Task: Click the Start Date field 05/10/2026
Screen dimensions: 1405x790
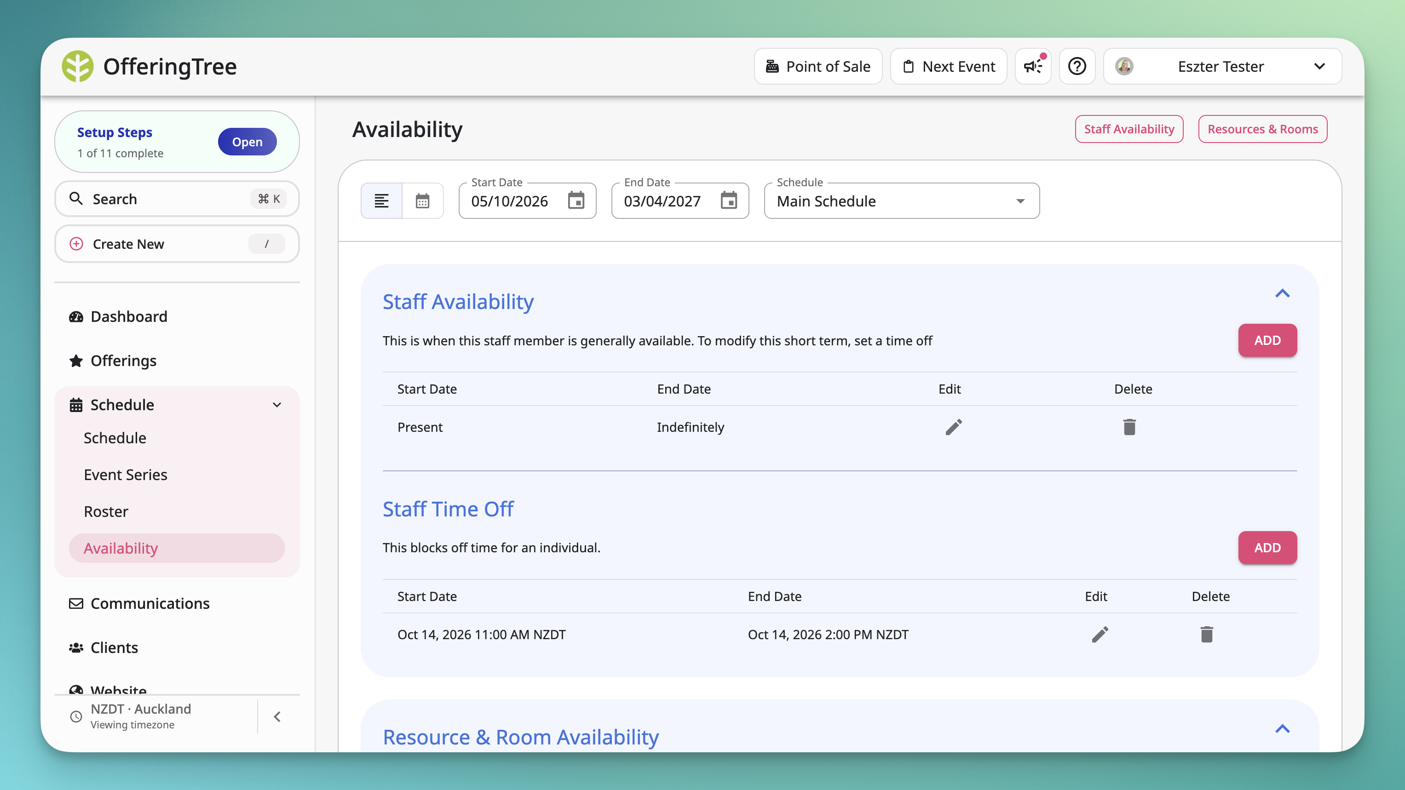Action: [527, 200]
